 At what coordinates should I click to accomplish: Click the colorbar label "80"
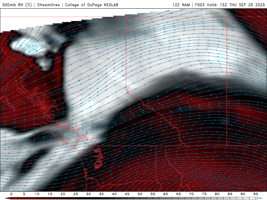(217, 194)
